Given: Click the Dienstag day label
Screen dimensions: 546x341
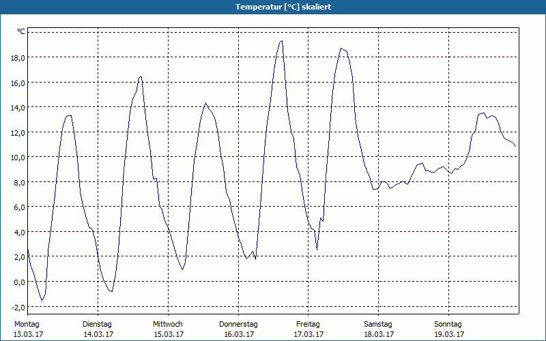Looking at the screenshot, I should coord(97,325).
